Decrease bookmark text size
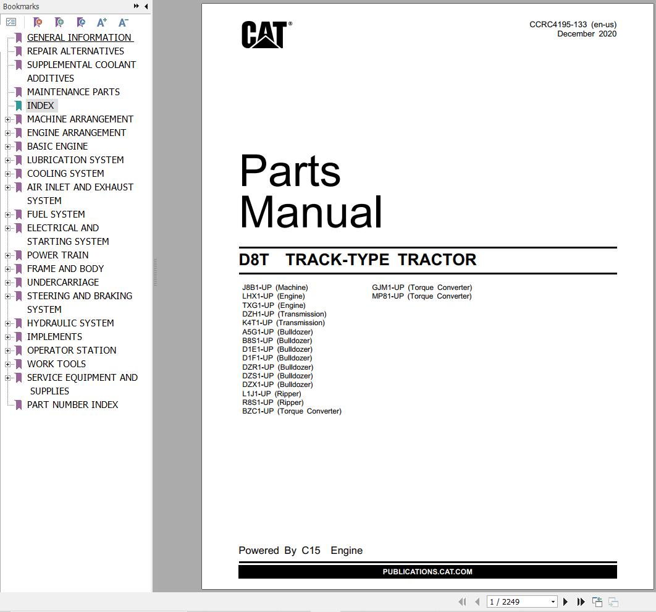This screenshot has height=612, width=656. 123,22
